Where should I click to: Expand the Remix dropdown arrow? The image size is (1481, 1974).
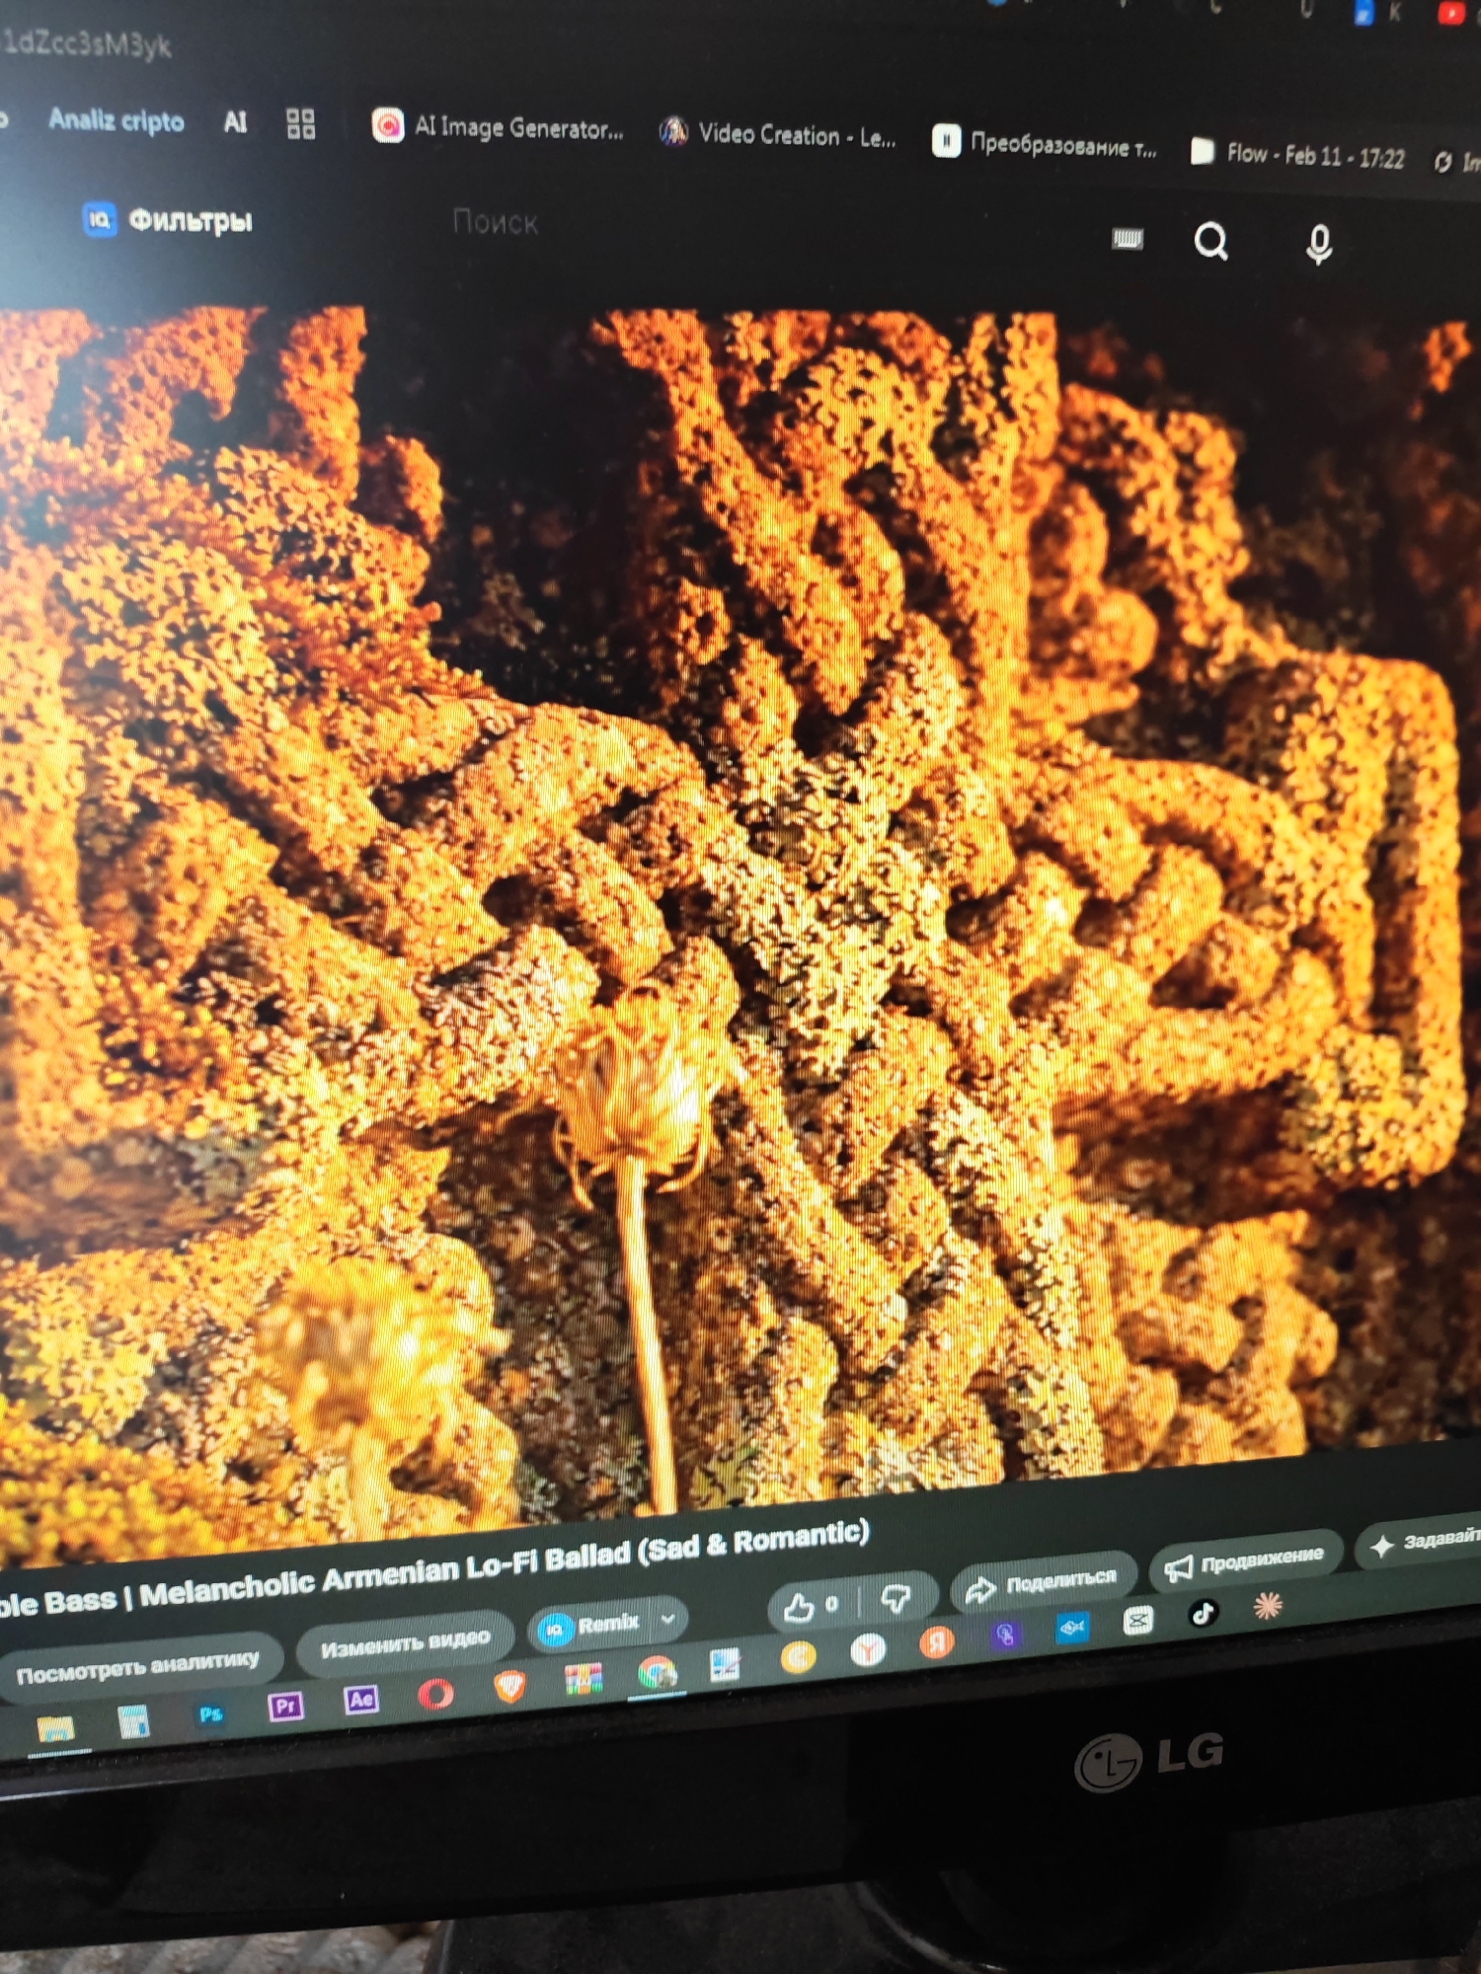pos(668,1619)
